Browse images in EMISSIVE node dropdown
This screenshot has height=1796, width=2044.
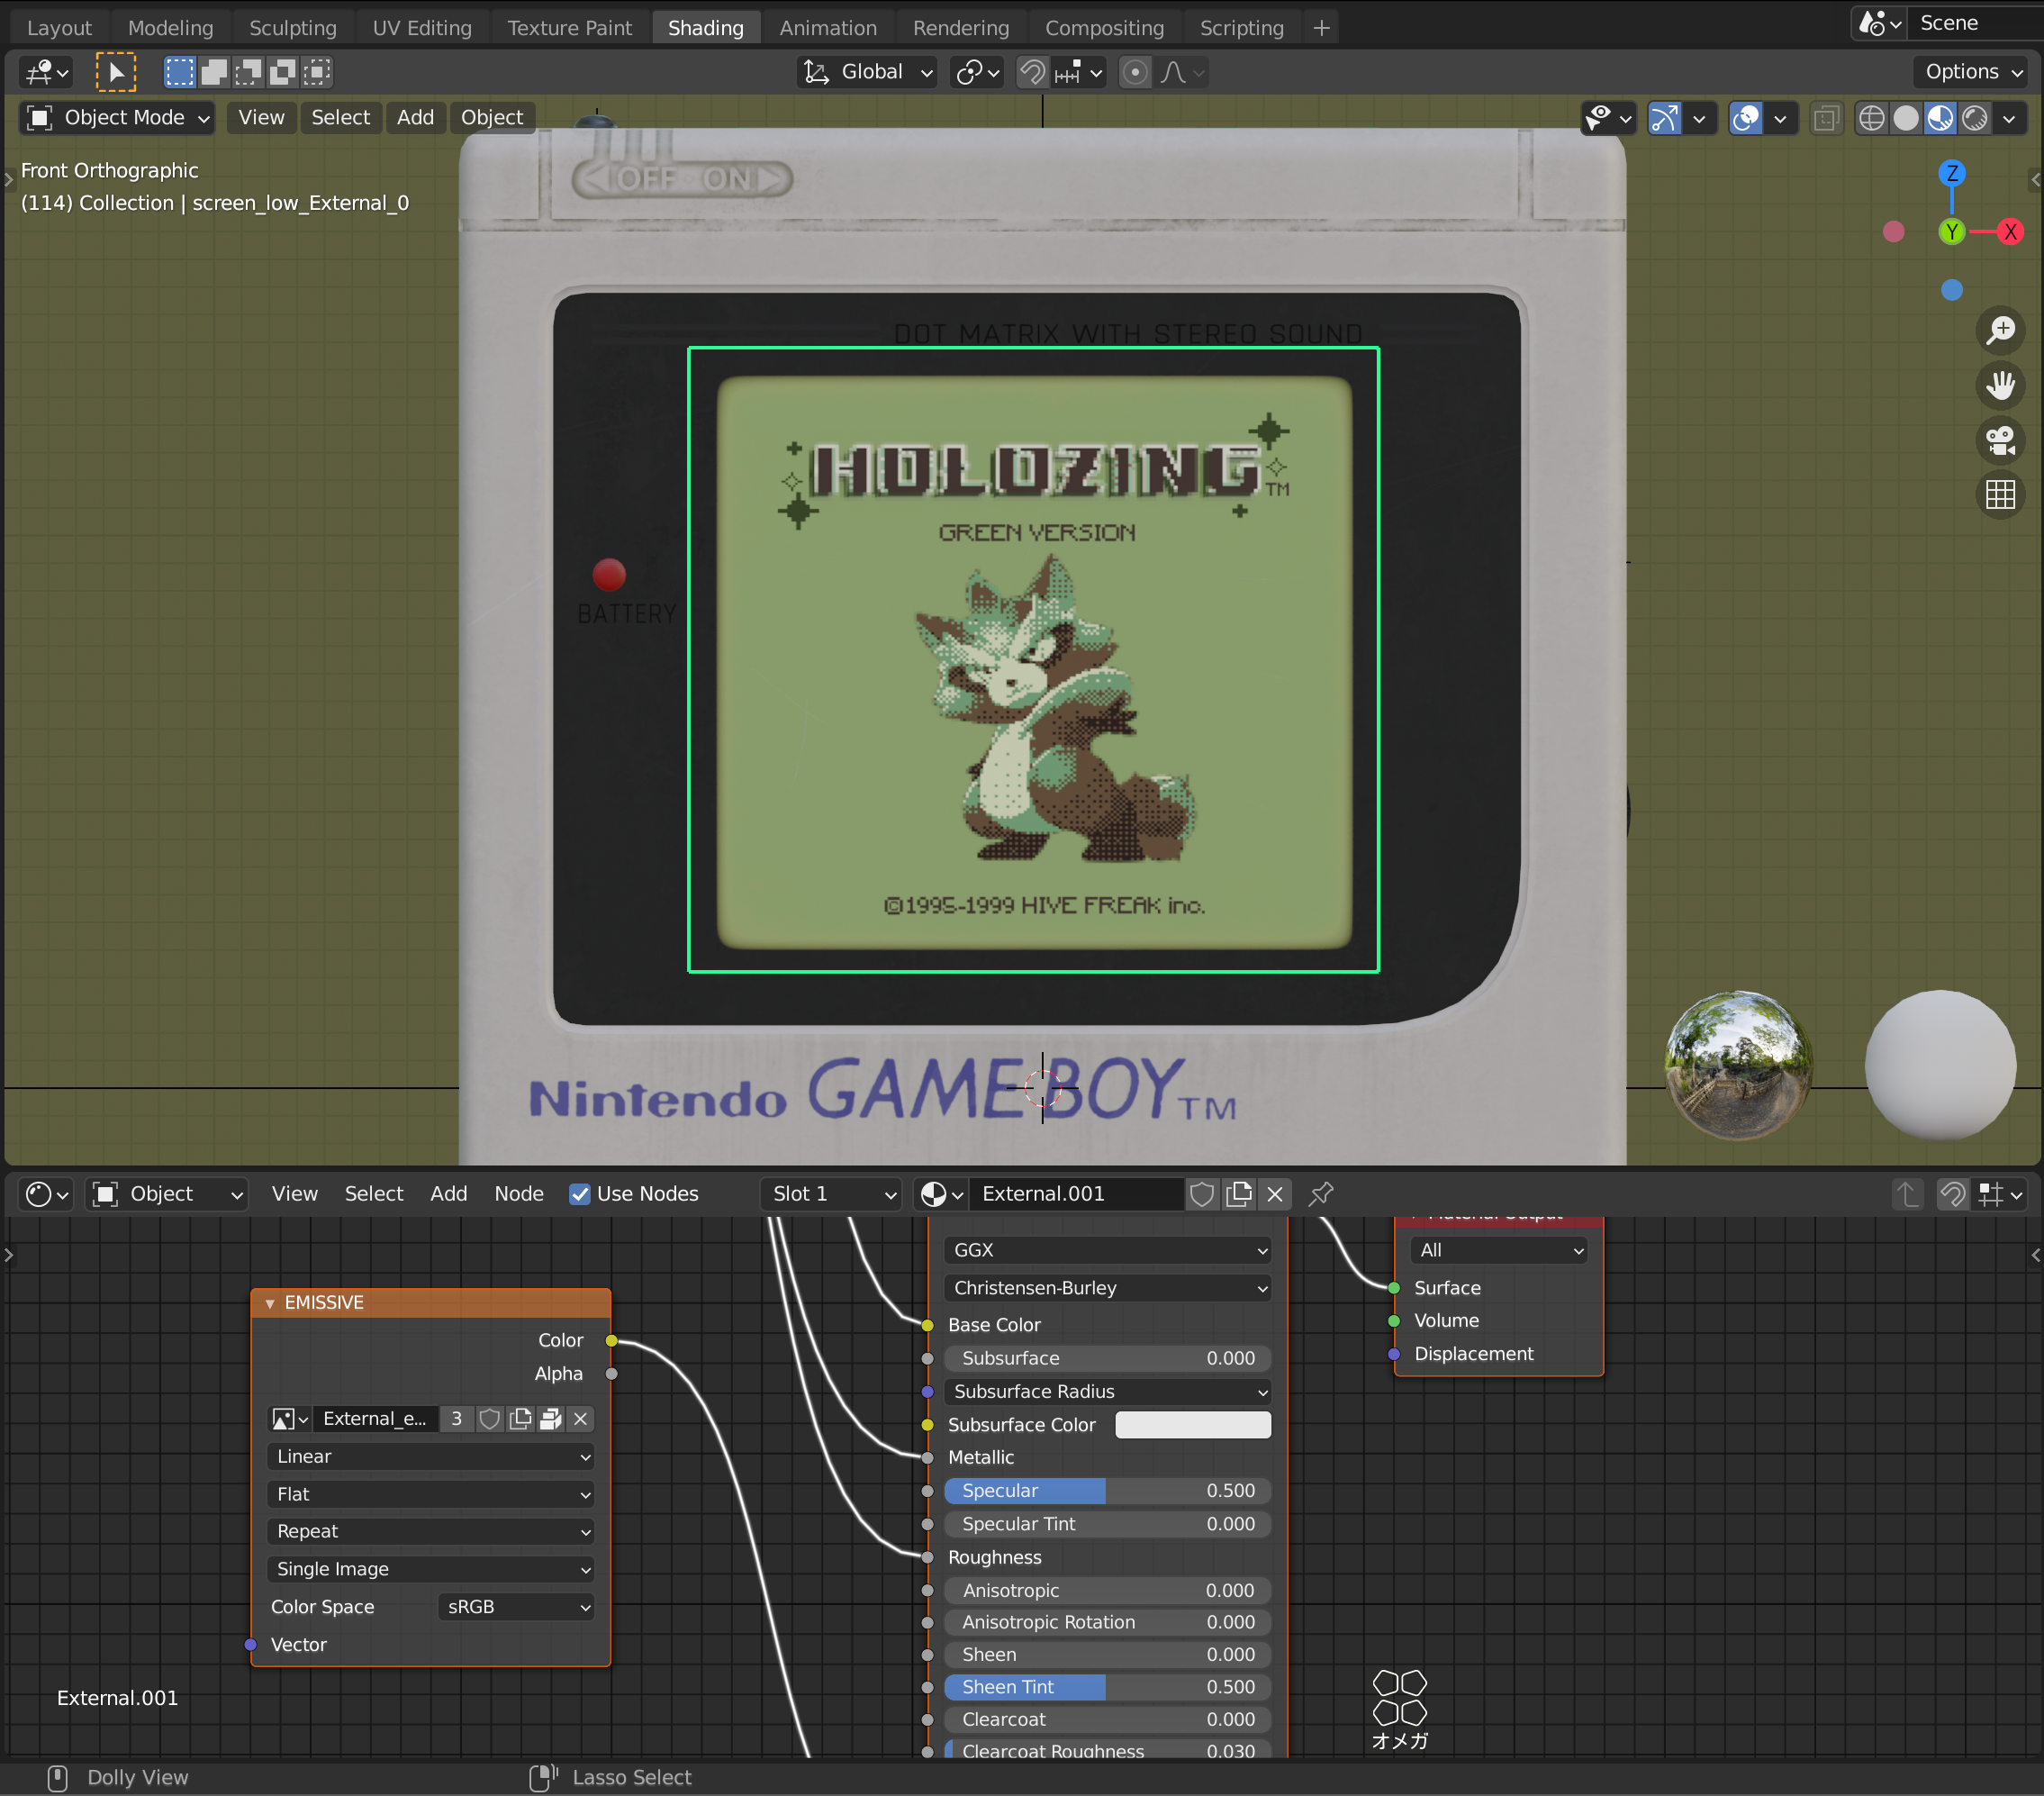pyautogui.click(x=290, y=1419)
